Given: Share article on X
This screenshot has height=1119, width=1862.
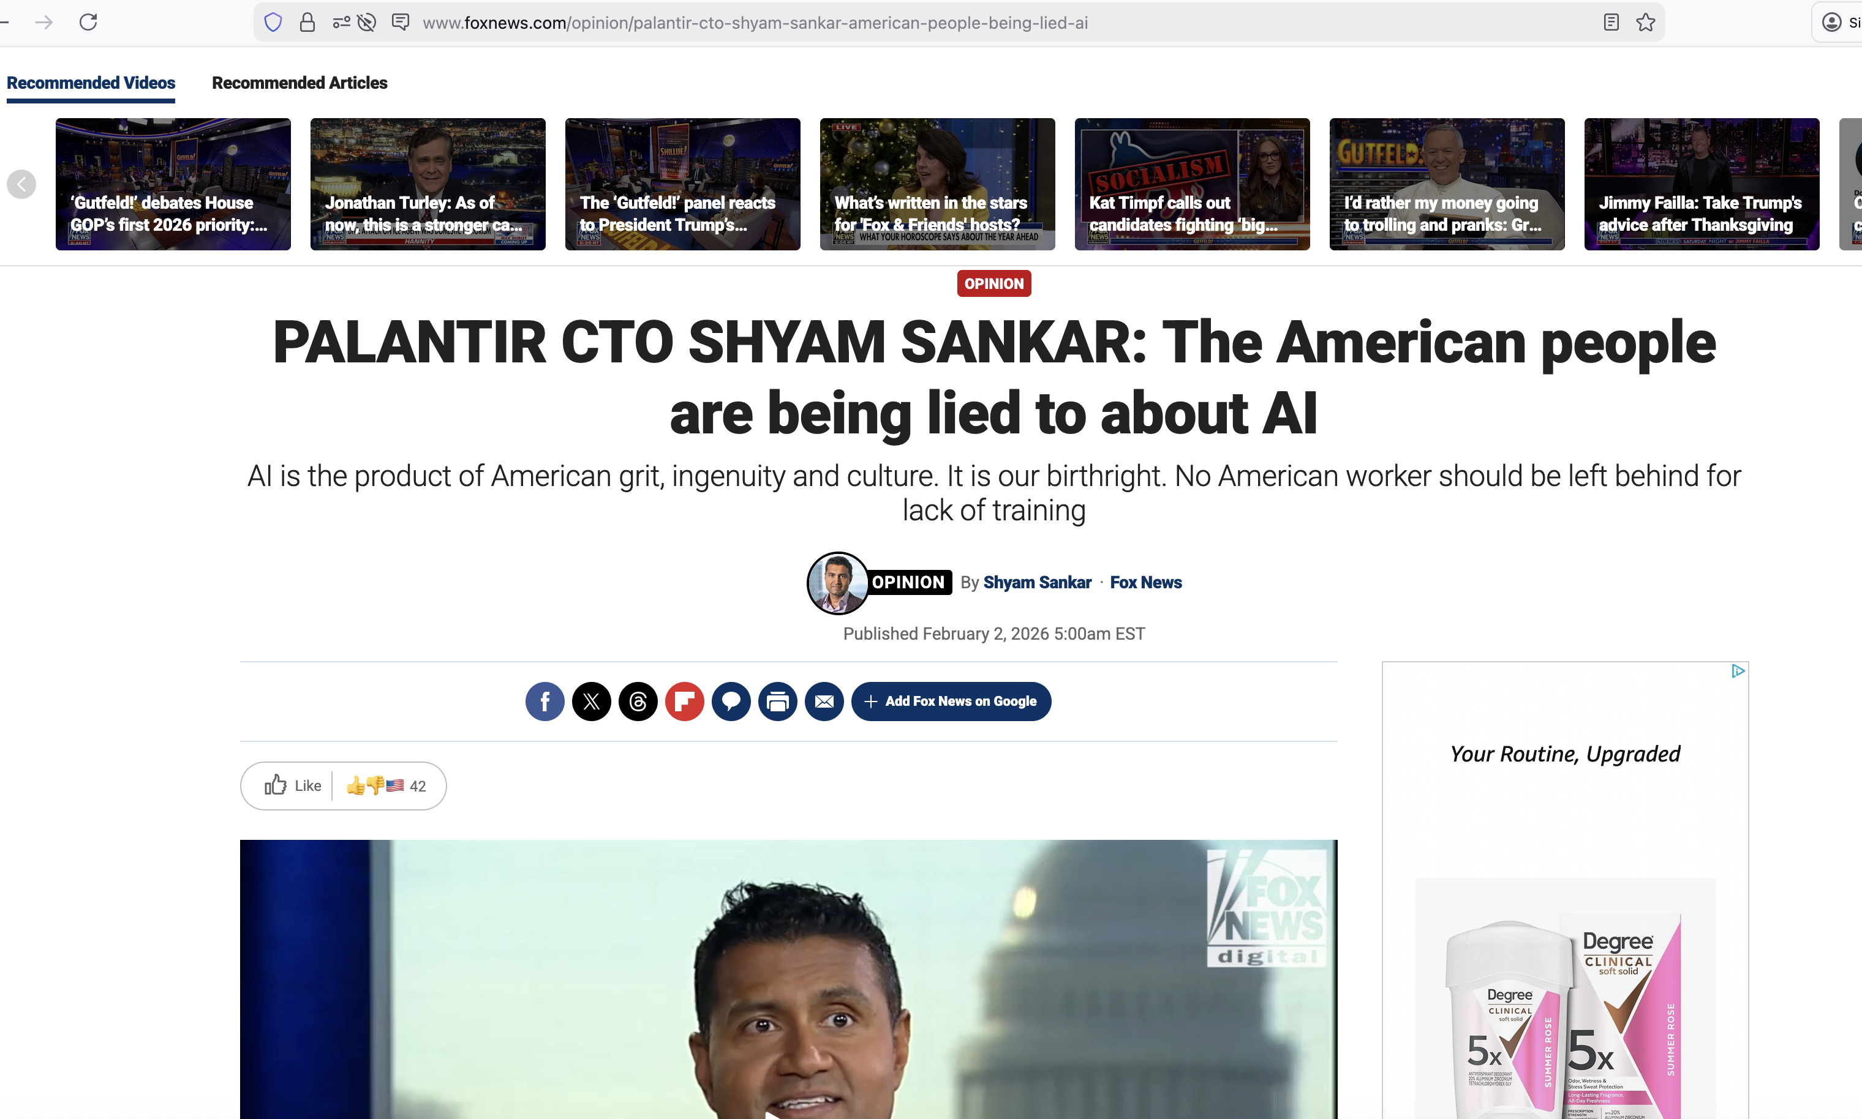Looking at the screenshot, I should coord(592,702).
